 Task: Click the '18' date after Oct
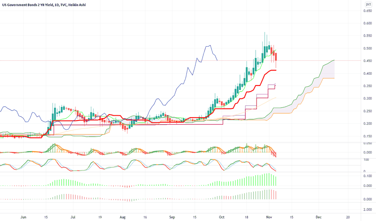click(246, 217)
